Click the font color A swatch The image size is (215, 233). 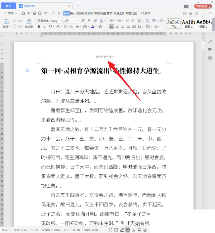[x=93, y=26]
